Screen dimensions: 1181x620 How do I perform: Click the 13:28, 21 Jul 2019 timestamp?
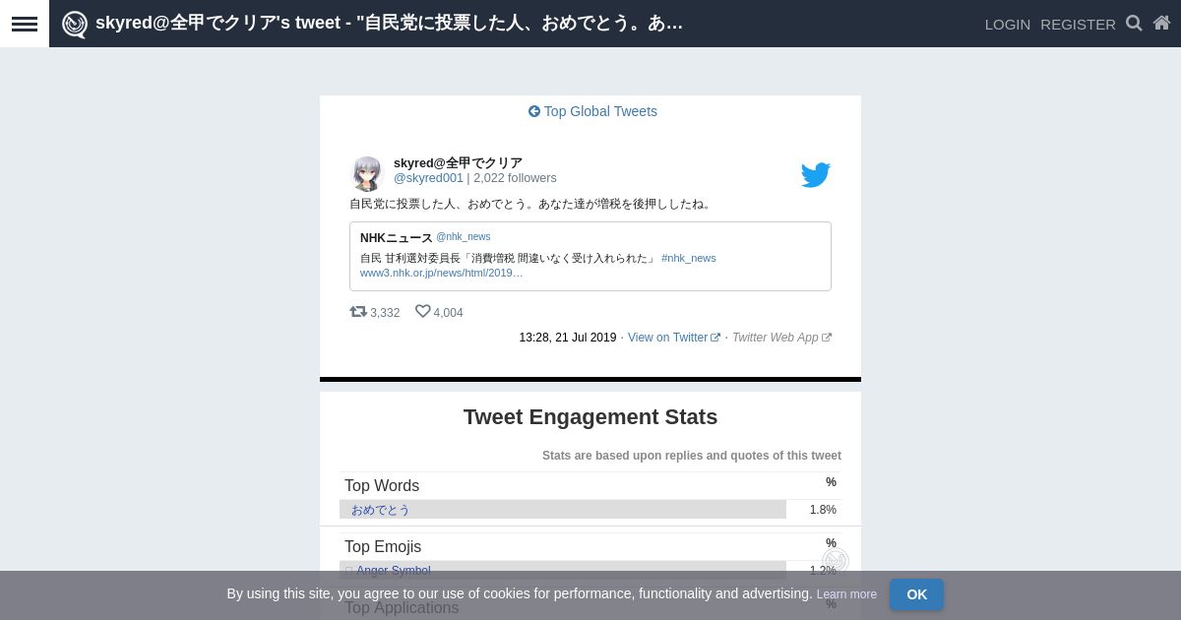[x=568, y=338]
